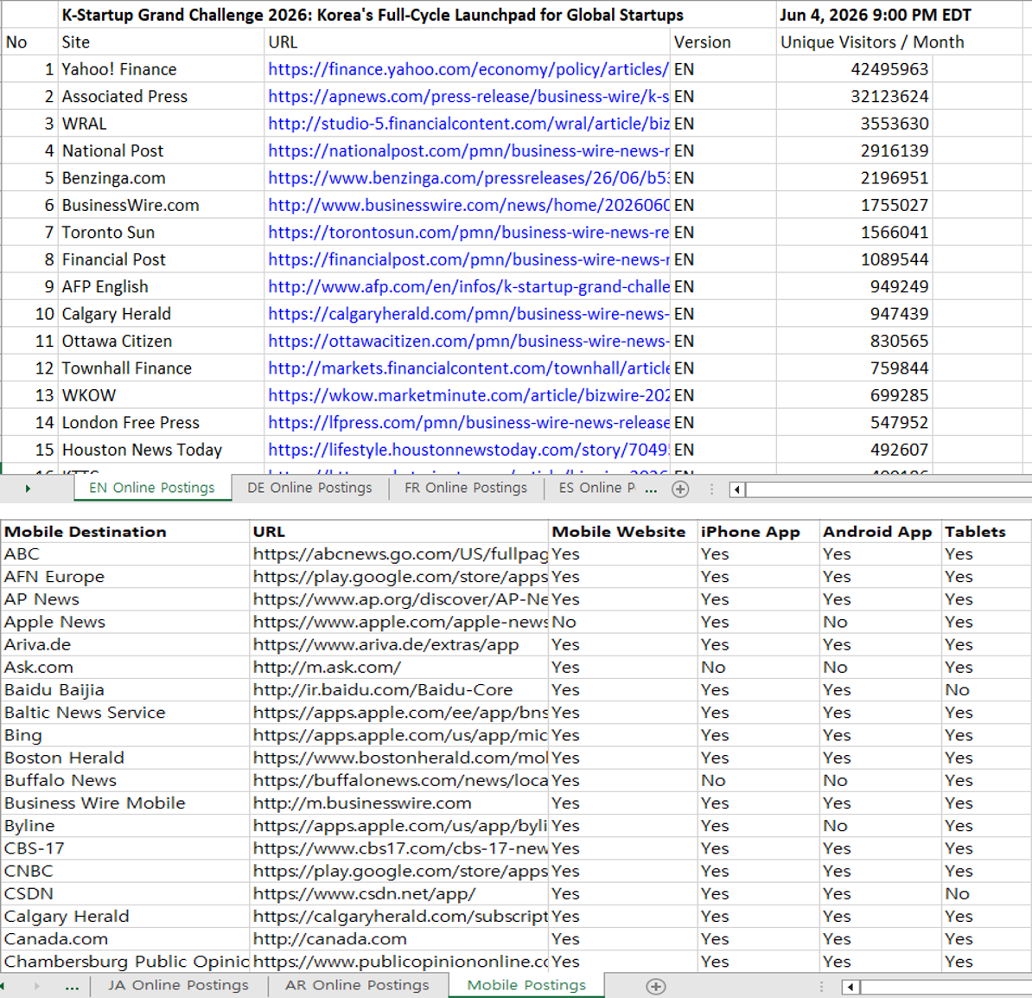Open the Benzinga.com press release link
This screenshot has height=998, width=1032.
(468, 178)
